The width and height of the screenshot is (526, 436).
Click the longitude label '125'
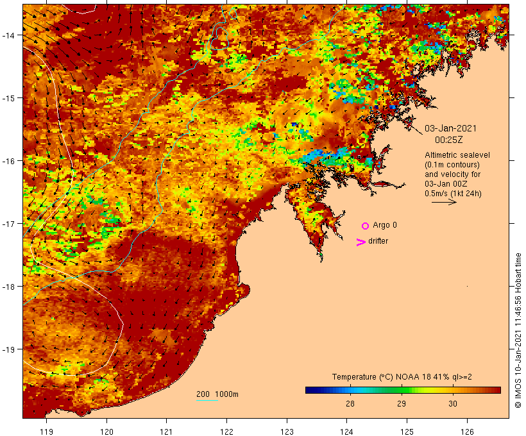(x=407, y=432)
